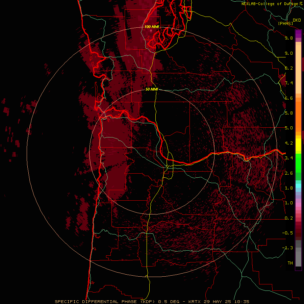Viewport: 304px width, 304px height.
Task: Click the SPECIFIC DIFFERENTIAL PHASE (KDP) caption
Action: coord(106,302)
